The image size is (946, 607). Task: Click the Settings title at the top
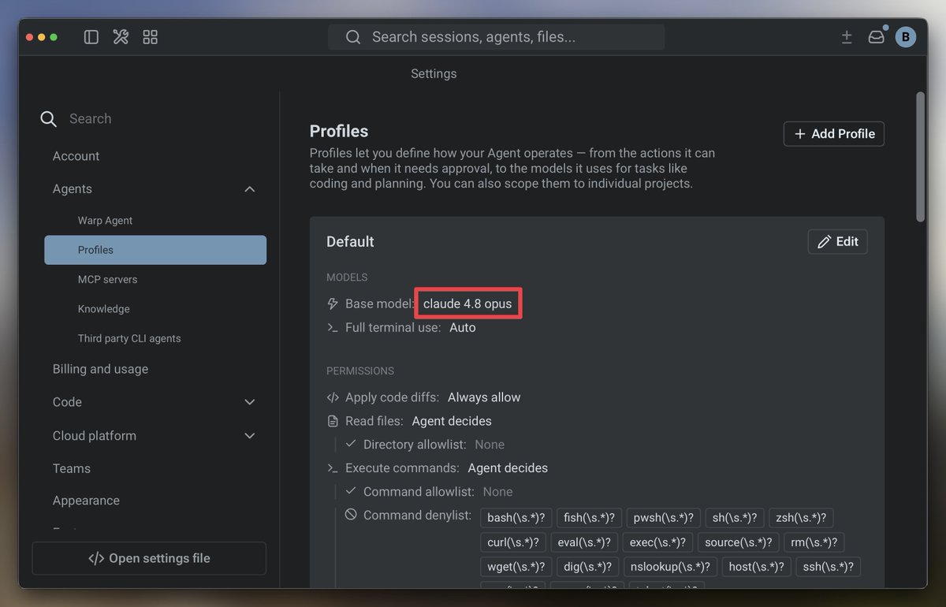[434, 73]
